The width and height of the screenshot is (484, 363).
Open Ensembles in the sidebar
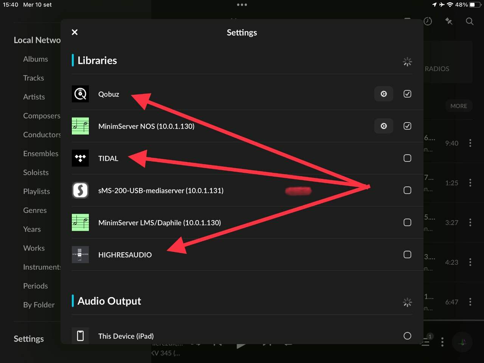tap(41, 154)
